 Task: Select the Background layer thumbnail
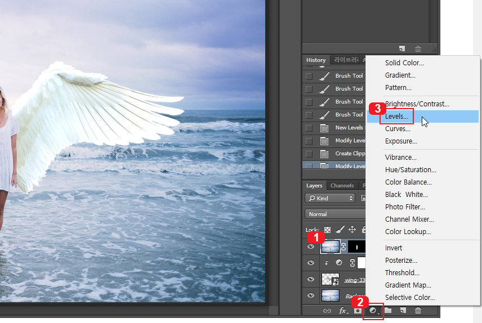click(330, 295)
